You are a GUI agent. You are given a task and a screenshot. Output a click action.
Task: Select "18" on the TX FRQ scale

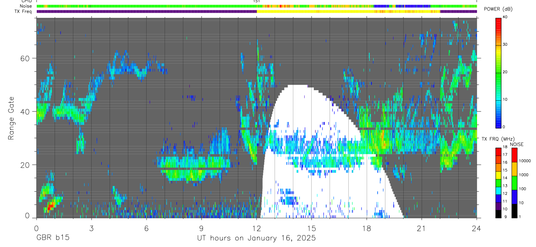[x=505, y=147]
